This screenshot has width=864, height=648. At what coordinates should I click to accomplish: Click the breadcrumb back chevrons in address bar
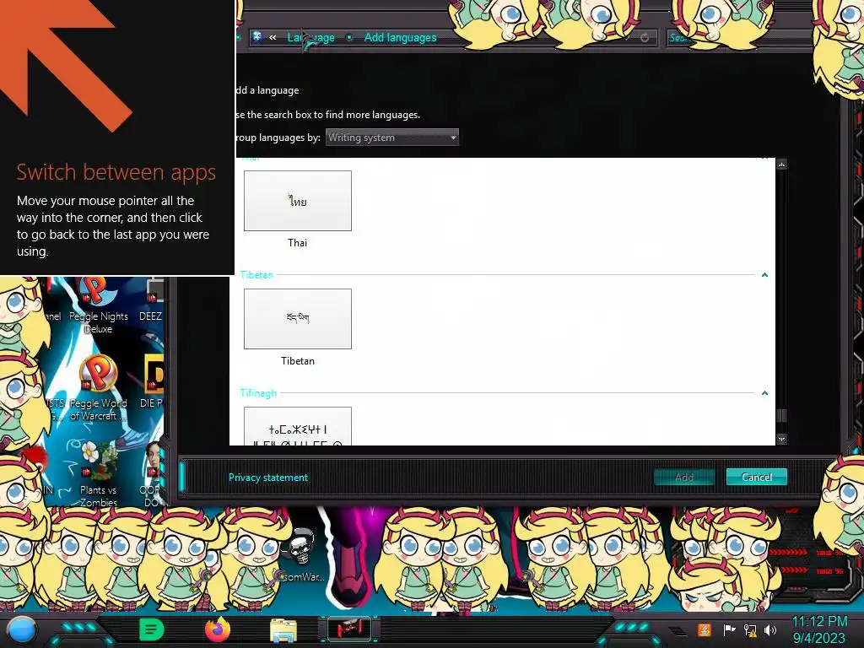[x=273, y=37]
